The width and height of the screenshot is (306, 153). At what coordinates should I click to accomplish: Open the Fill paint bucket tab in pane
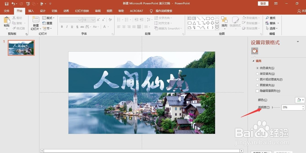[255, 51]
